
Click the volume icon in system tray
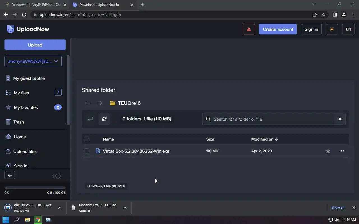point(337,220)
